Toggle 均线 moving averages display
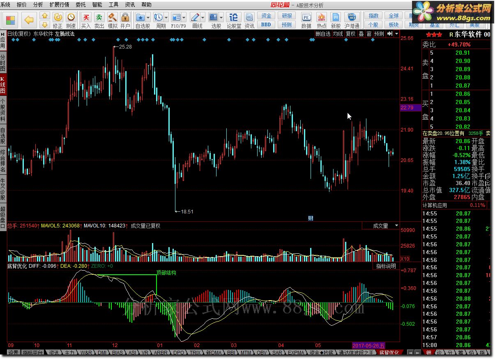Image resolution: width=495 pixels, height=359 pixels. tap(338, 34)
